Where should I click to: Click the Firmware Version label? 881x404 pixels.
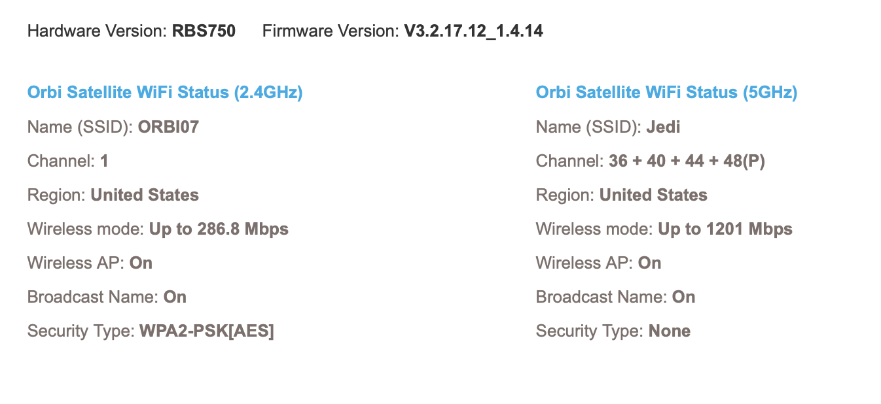point(330,31)
